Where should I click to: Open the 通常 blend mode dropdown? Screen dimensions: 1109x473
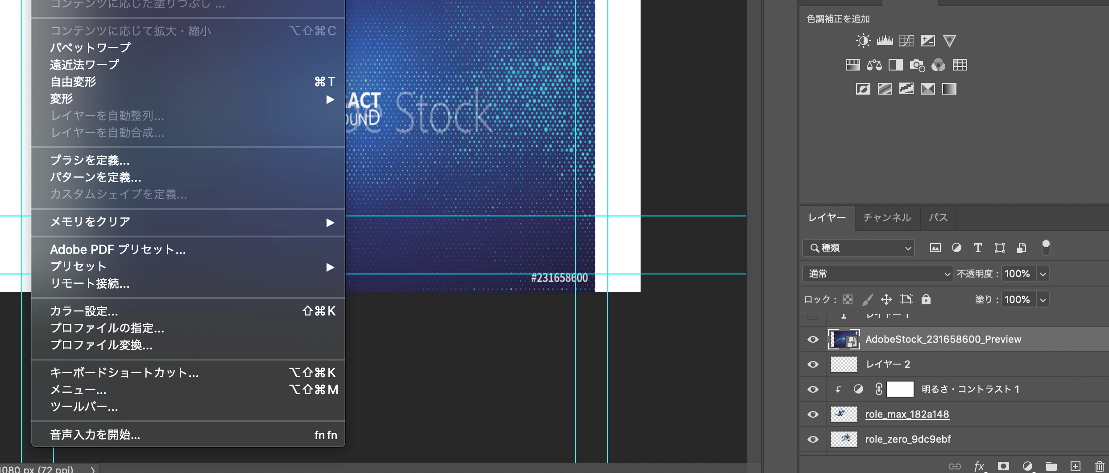pyautogui.click(x=877, y=274)
